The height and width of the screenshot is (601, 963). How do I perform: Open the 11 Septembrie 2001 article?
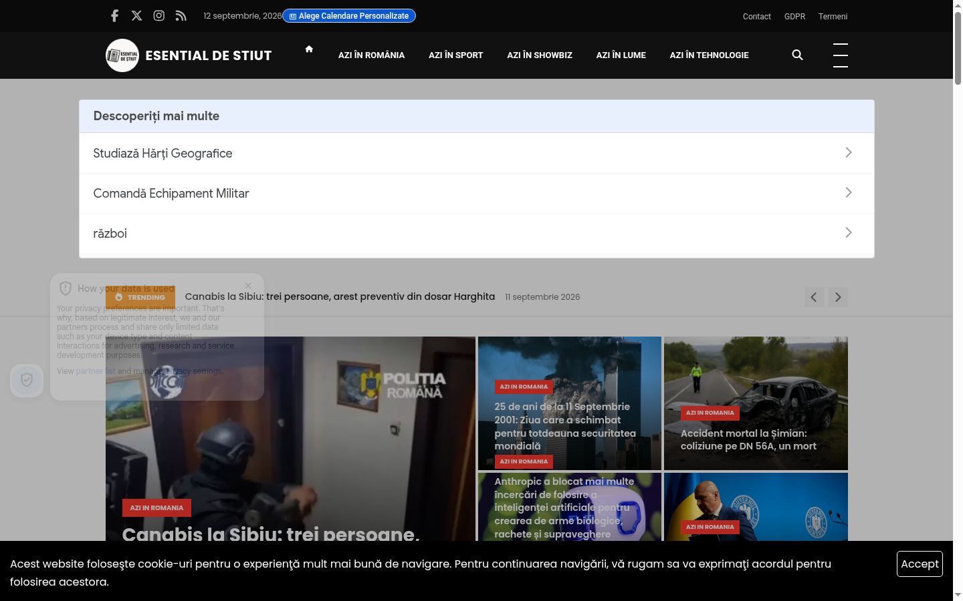pos(565,426)
